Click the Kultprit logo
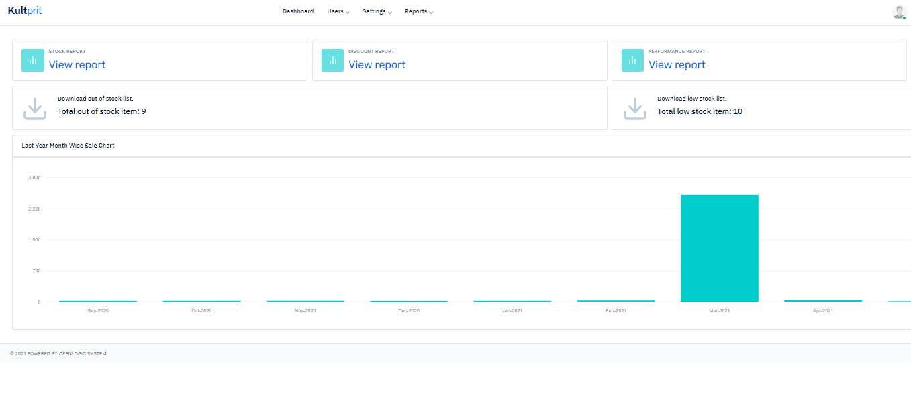The height and width of the screenshot is (405, 911). 25,11
